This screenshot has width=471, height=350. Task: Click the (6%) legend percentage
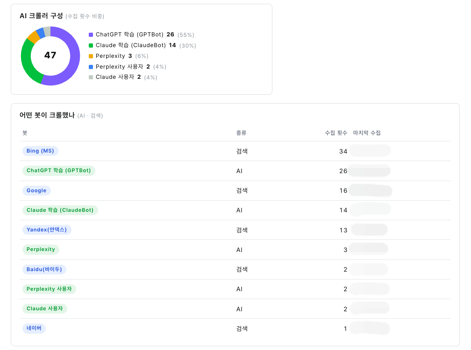click(x=142, y=56)
